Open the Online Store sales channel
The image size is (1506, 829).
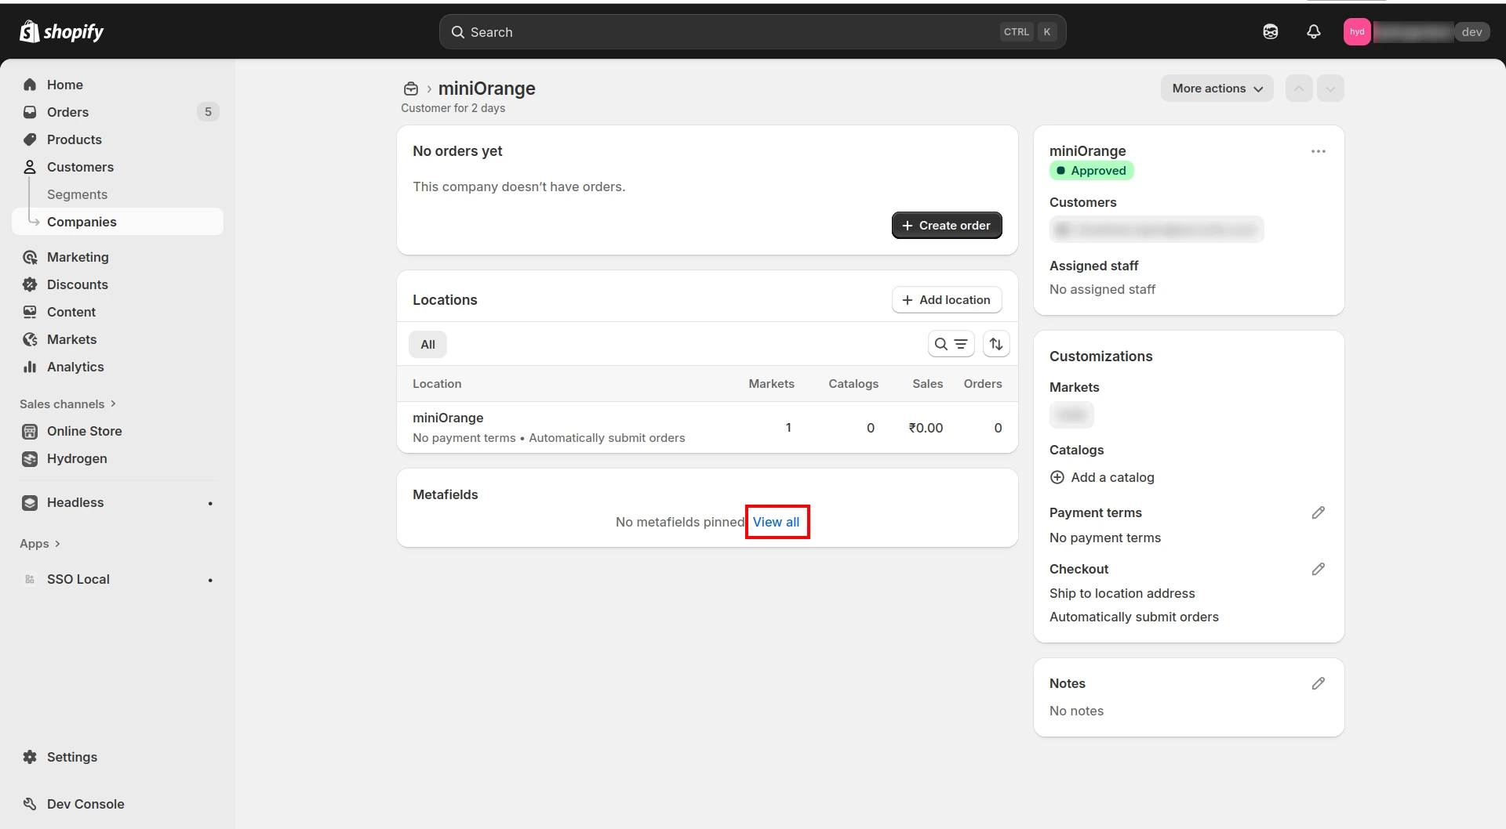point(84,431)
